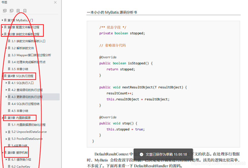Go to 4.2 查询语句的执行过程
Image resolution: width=248 pixels, height=168 pixels.
coord(27,90)
